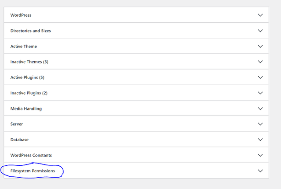Open the circled Filesystem Permissions heading

32,171
